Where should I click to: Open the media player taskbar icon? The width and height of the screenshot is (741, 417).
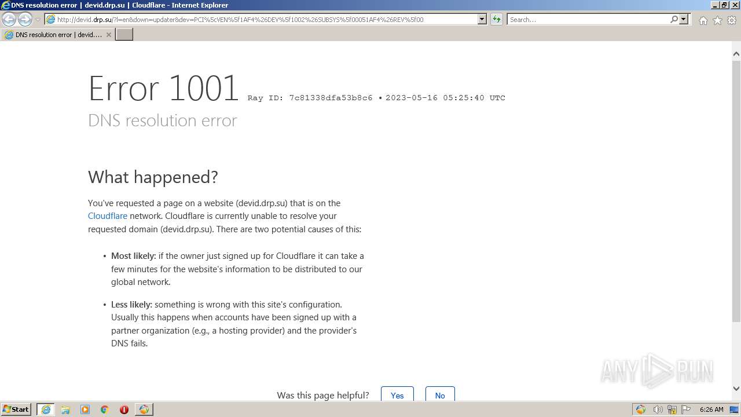[85, 409]
